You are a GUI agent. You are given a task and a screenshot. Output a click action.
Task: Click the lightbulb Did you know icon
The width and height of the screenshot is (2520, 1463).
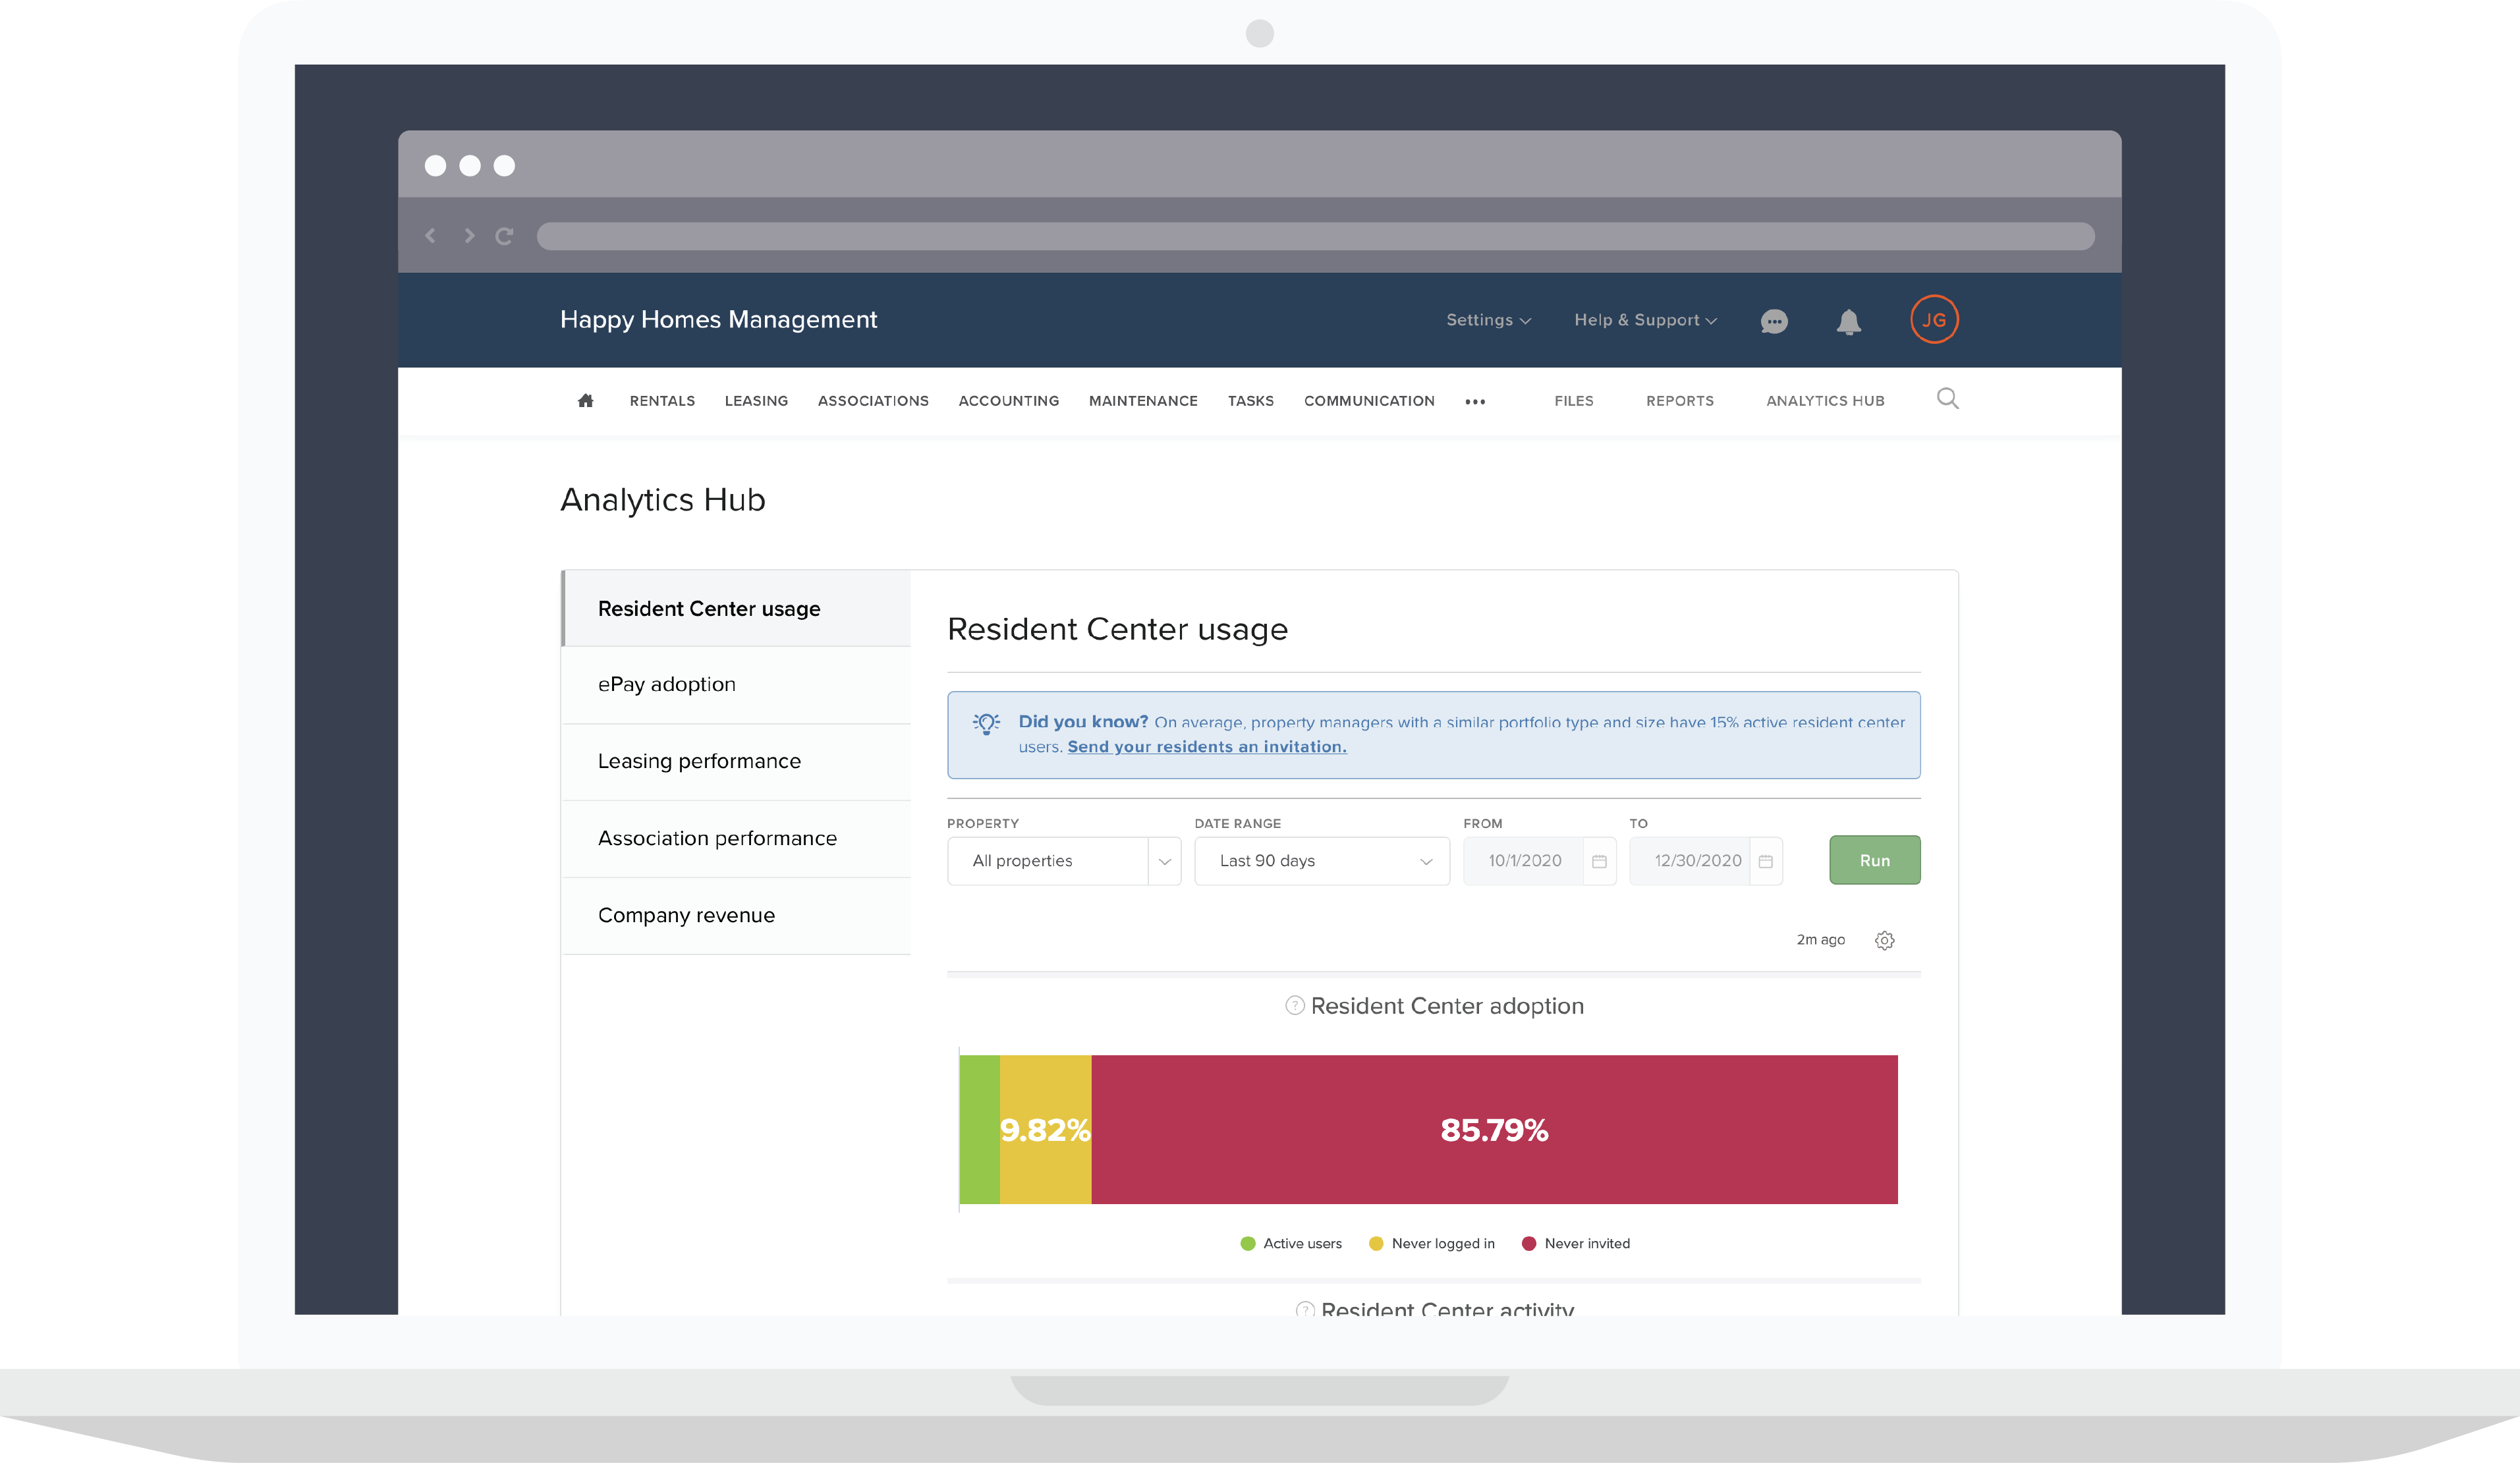coord(986,723)
